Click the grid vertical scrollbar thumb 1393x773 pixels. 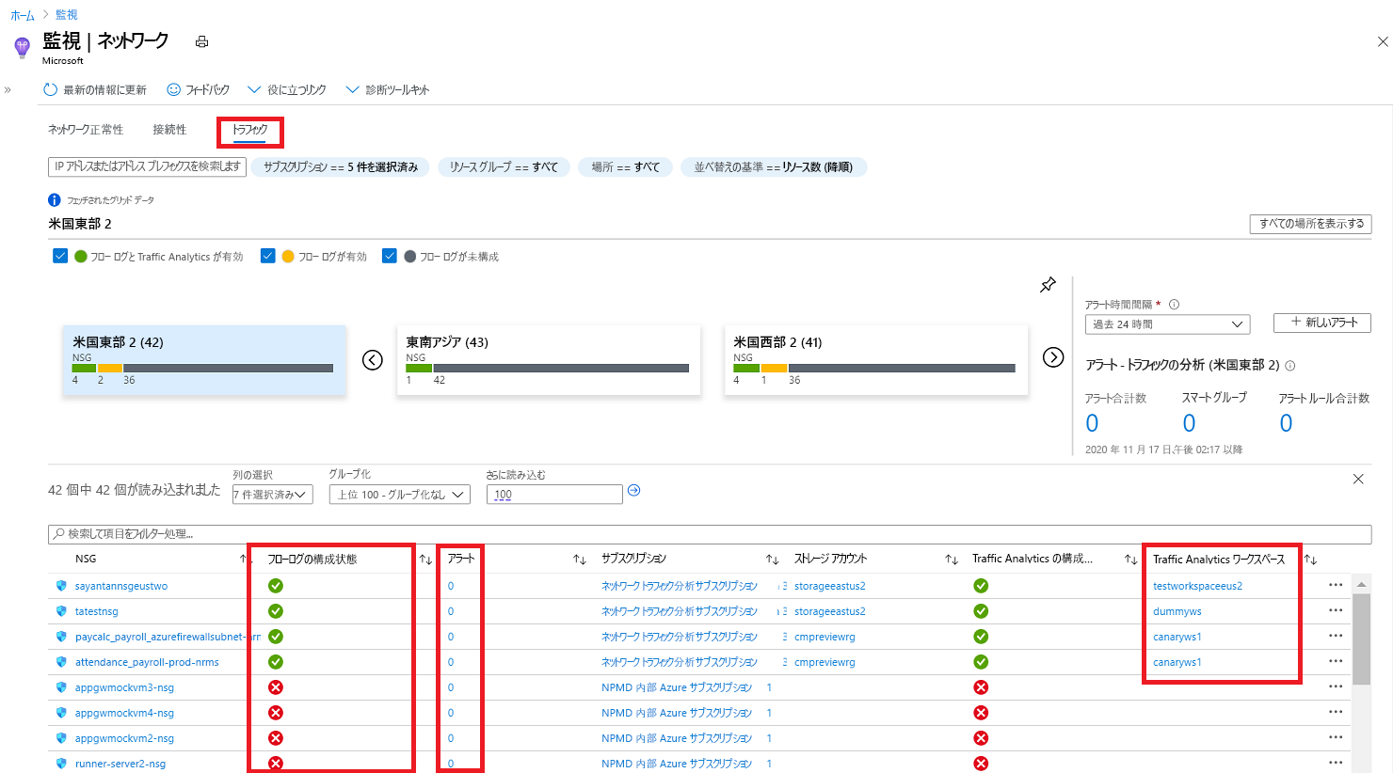1361,639
